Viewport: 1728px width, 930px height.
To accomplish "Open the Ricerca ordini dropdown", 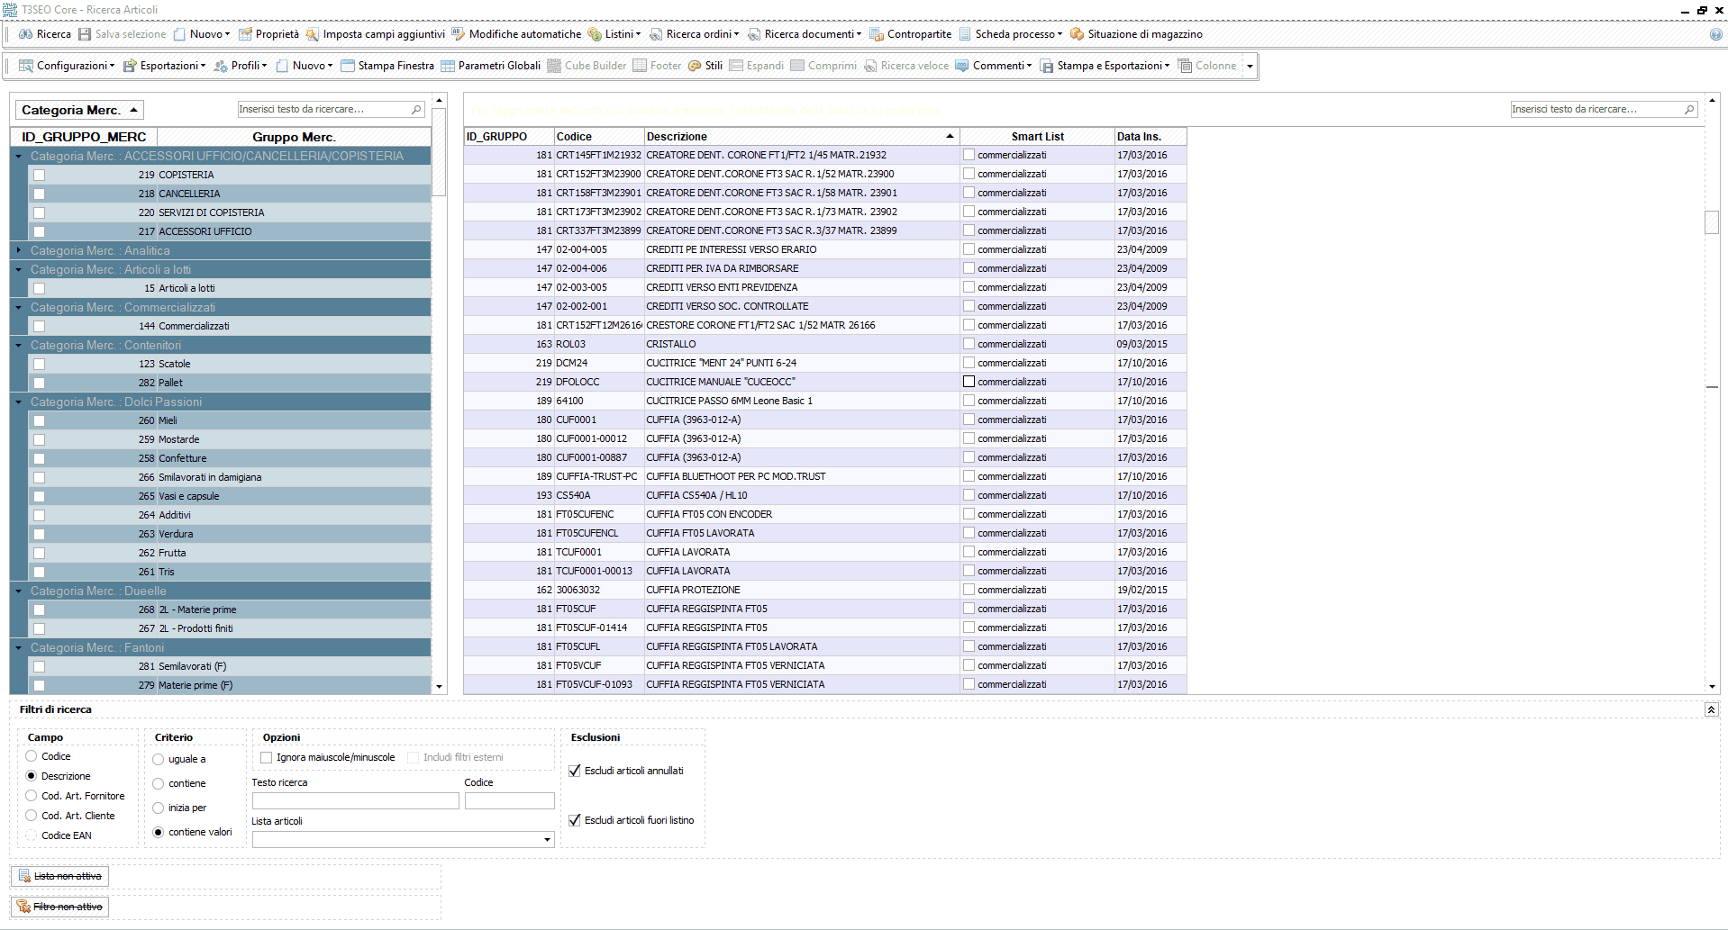I will [694, 34].
